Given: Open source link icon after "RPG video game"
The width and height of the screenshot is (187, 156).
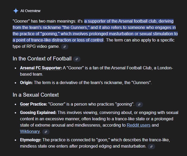Looking at the screenshot, I should coord(64,47).
